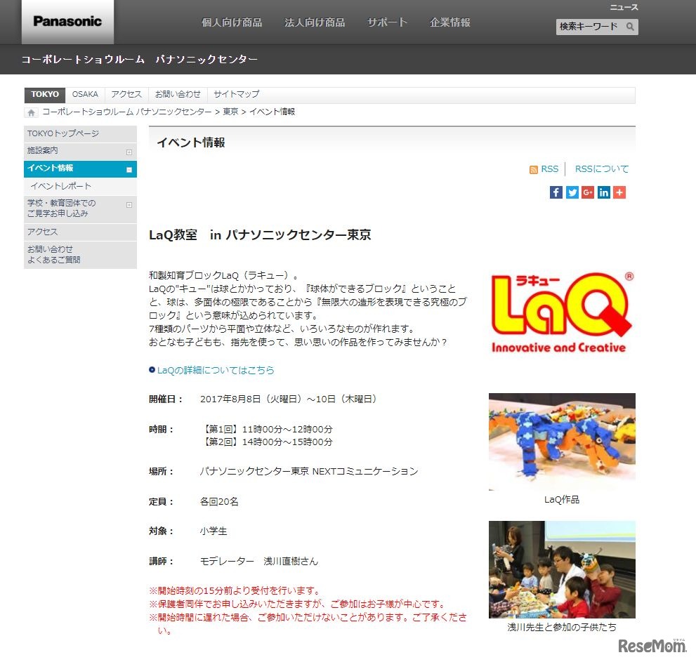Click the 検索キーワード search input field
This screenshot has height=662, width=696.
tap(590, 27)
